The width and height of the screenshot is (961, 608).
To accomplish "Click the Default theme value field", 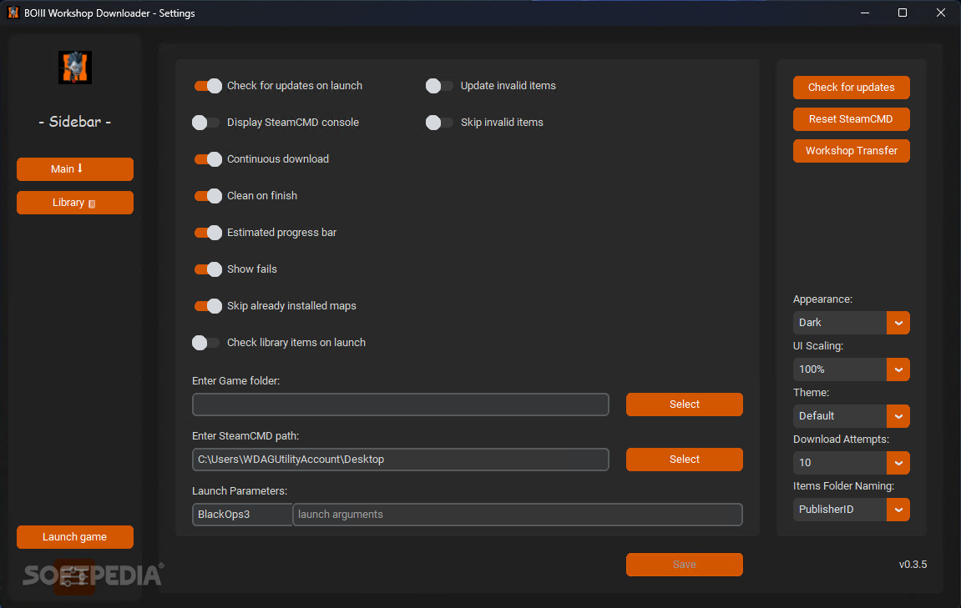I will point(840,416).
